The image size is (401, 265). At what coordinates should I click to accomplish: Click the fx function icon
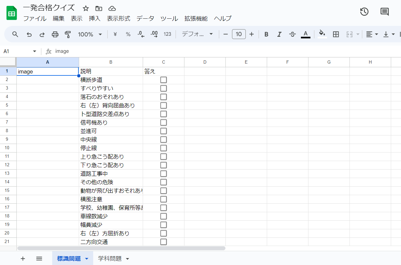click(49, 51)
